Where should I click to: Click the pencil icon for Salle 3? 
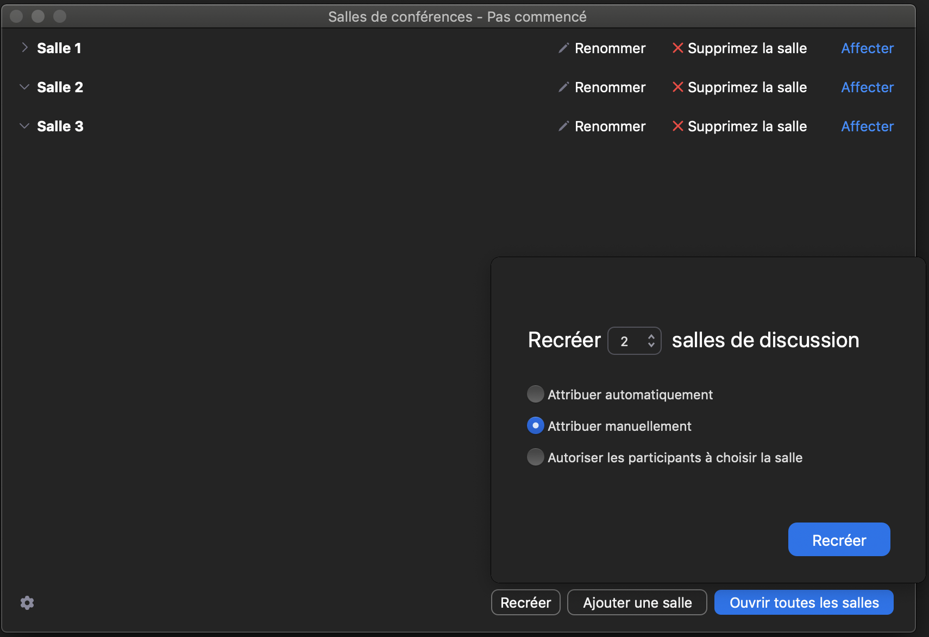[x=563, y=126]
